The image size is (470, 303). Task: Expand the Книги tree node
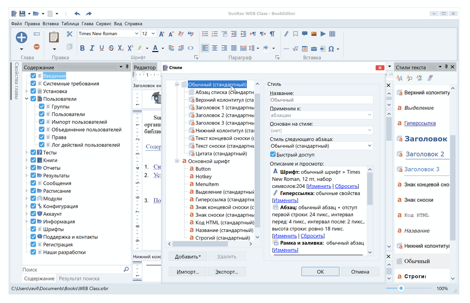pos(26,160)
